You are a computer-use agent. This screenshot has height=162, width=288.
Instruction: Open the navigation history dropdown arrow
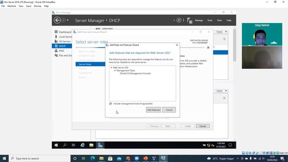click(x=67, y=20)
